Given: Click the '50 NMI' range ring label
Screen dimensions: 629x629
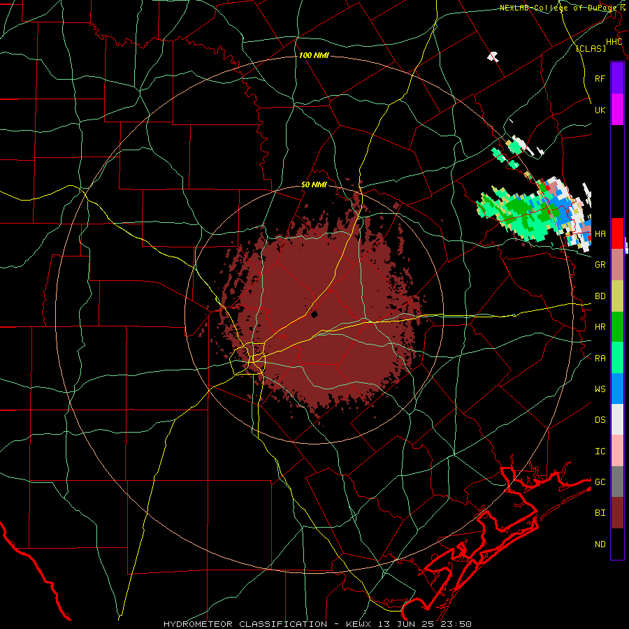Looking at the screenshot, I should click(x=314, y=185).
